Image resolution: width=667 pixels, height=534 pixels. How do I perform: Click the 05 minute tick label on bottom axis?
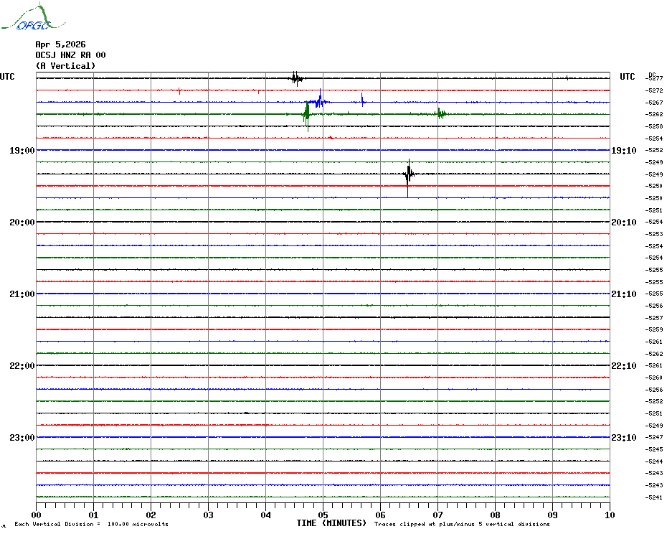[323, 515]
